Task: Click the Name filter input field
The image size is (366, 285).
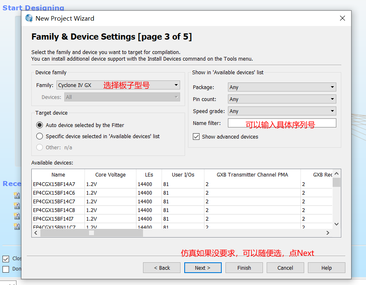Action: 282,123
